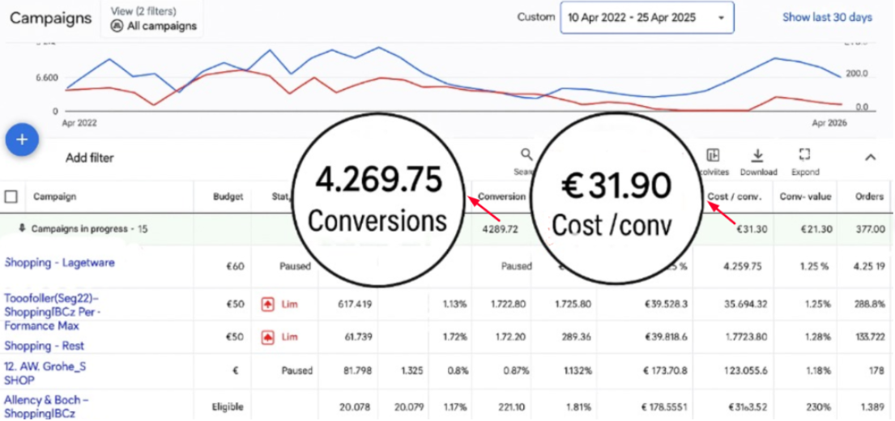Sort by the Budget column header
895x421 pixels.
(x=228, y=197)
